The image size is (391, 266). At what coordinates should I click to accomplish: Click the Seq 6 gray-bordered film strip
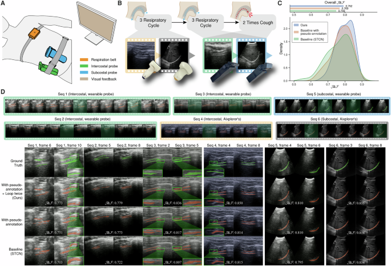pos(332,131)
